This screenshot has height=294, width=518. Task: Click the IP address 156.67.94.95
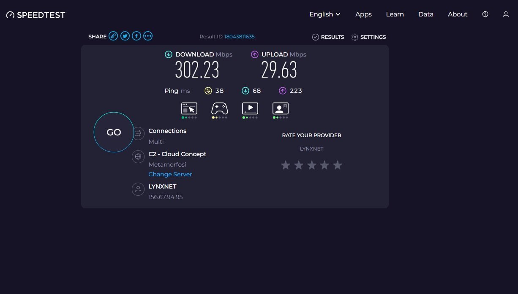click(166, 197)
